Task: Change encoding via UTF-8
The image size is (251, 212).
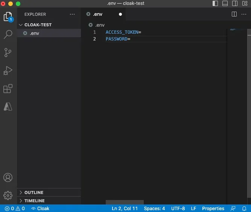Action: (x=178, y=208)
